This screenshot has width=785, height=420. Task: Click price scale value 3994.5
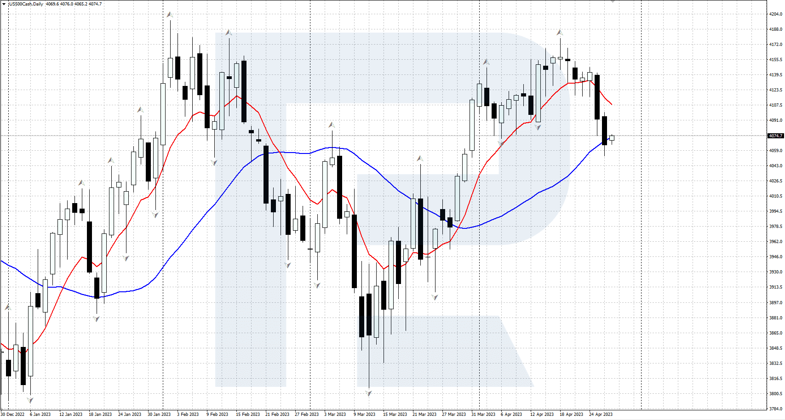tap(776, 211)
